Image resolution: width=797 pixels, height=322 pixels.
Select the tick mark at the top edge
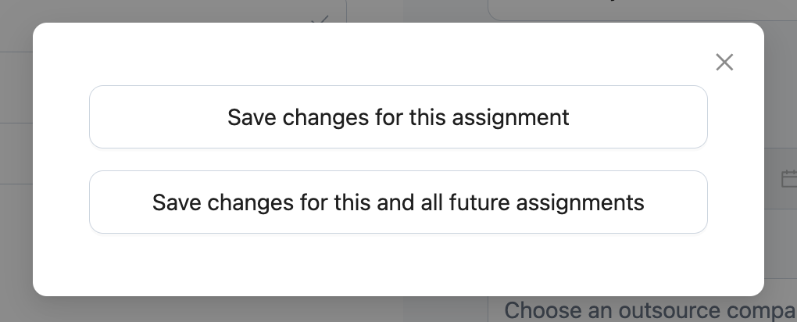pyautogui.click(x=319, y=18)
